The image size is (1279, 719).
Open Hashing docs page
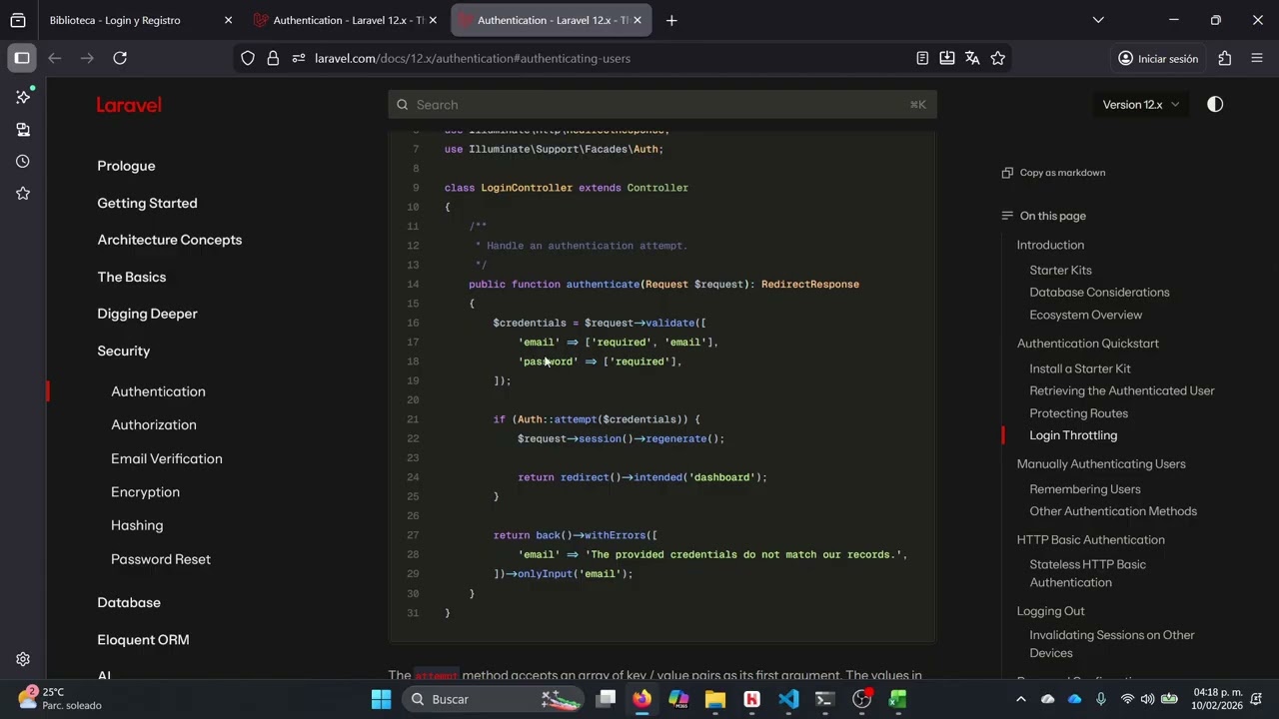[137, 525]
